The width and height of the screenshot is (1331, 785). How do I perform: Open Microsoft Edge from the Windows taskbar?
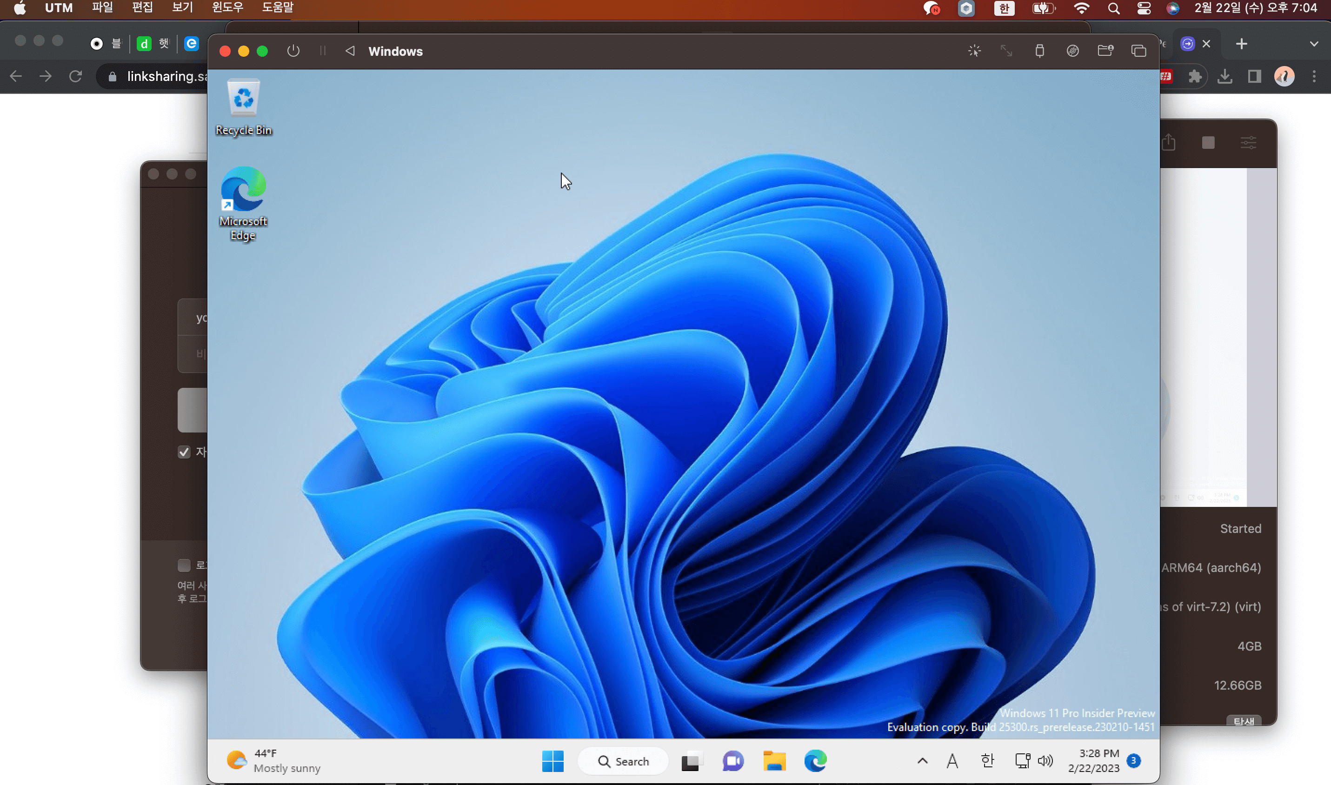[815, 761]
